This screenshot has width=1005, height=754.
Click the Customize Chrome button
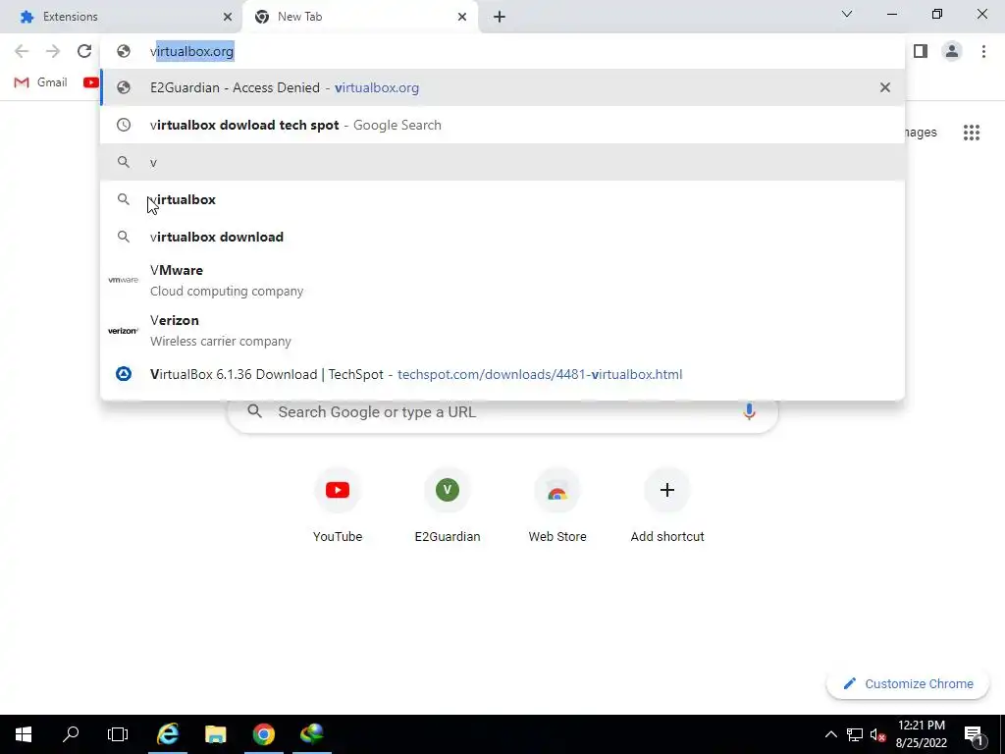pyautogui.click(x=908, y=683)
